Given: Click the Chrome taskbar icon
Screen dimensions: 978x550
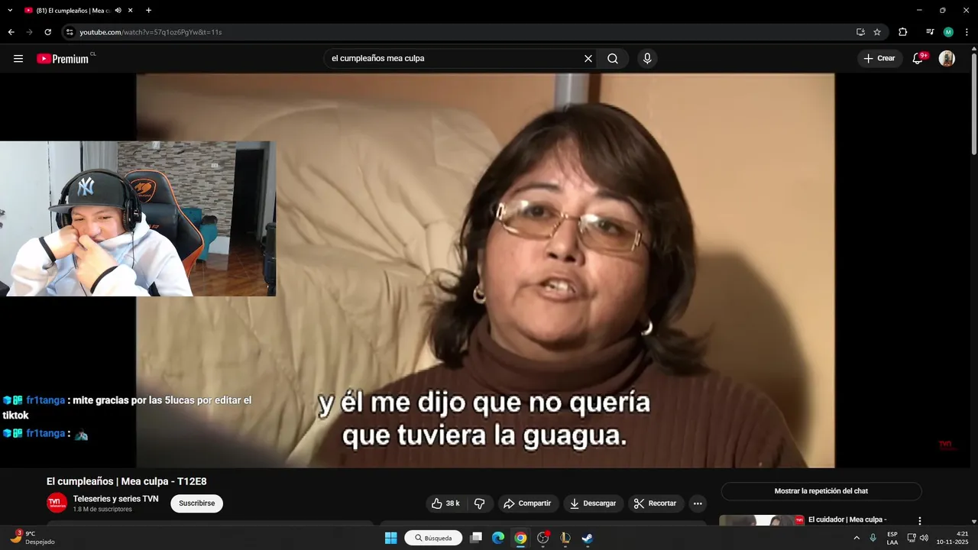Looking at the screenshot, I should (520, 538).
